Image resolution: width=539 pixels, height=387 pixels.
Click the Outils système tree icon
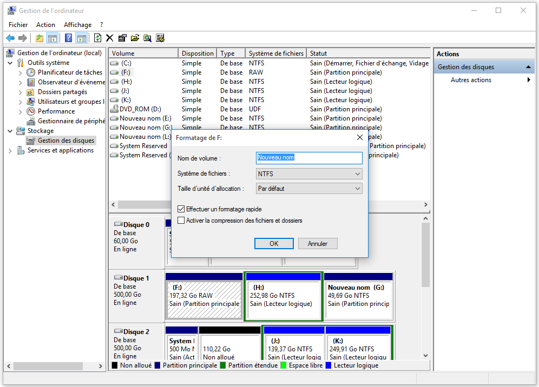tap(21, 63)
